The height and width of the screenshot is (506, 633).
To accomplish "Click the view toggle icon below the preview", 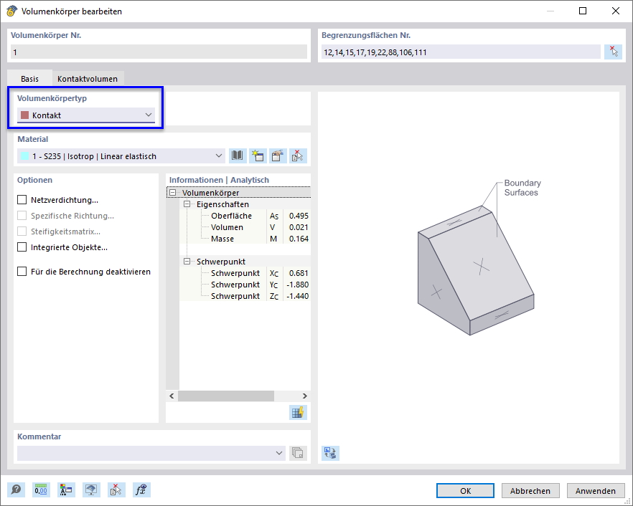I will pyautogui.click(x=330, y=453).
